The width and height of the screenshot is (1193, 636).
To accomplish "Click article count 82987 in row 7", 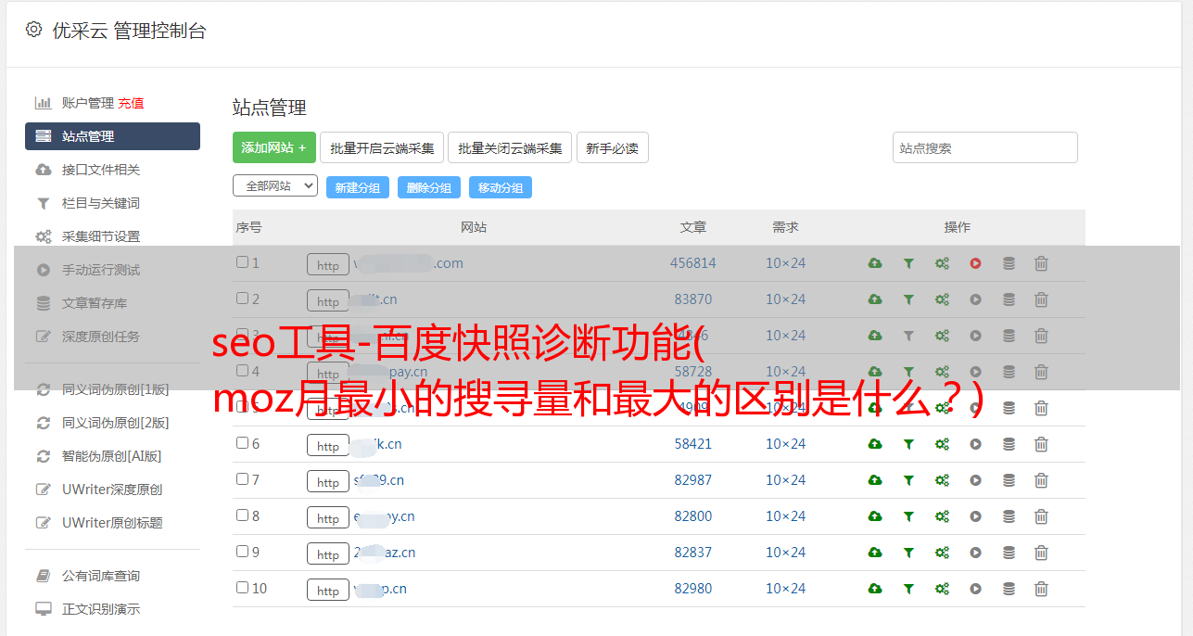I will point(693,480).
